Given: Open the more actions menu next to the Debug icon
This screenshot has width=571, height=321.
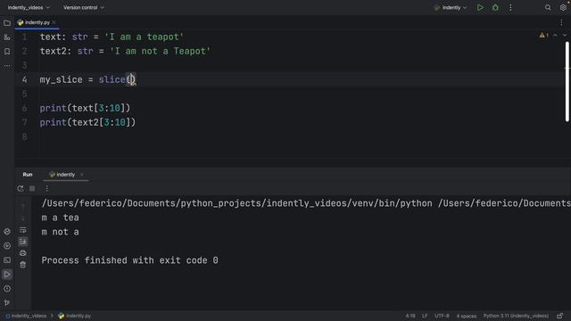Looking at the screenshot, I should click(x=510, y=8).
